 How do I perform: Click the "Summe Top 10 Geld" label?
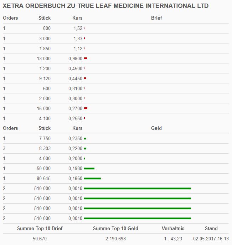[115, 228]
